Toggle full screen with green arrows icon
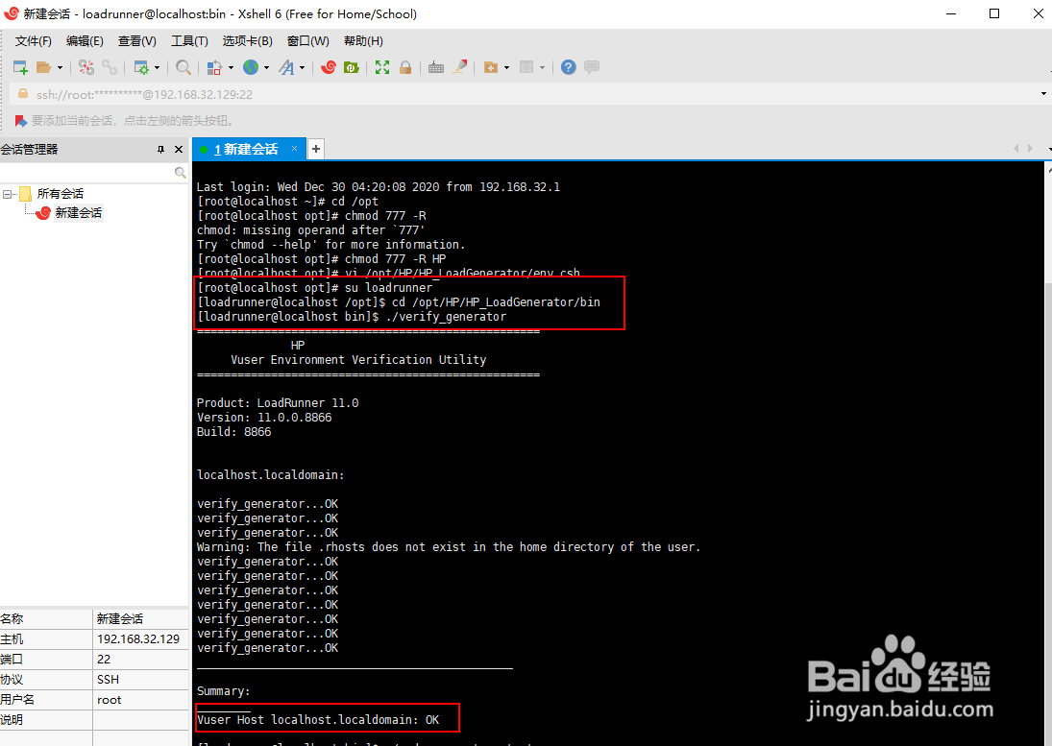Image resolution: width=1052 pixels, height=746 pixels. click(x=382, y=67)
